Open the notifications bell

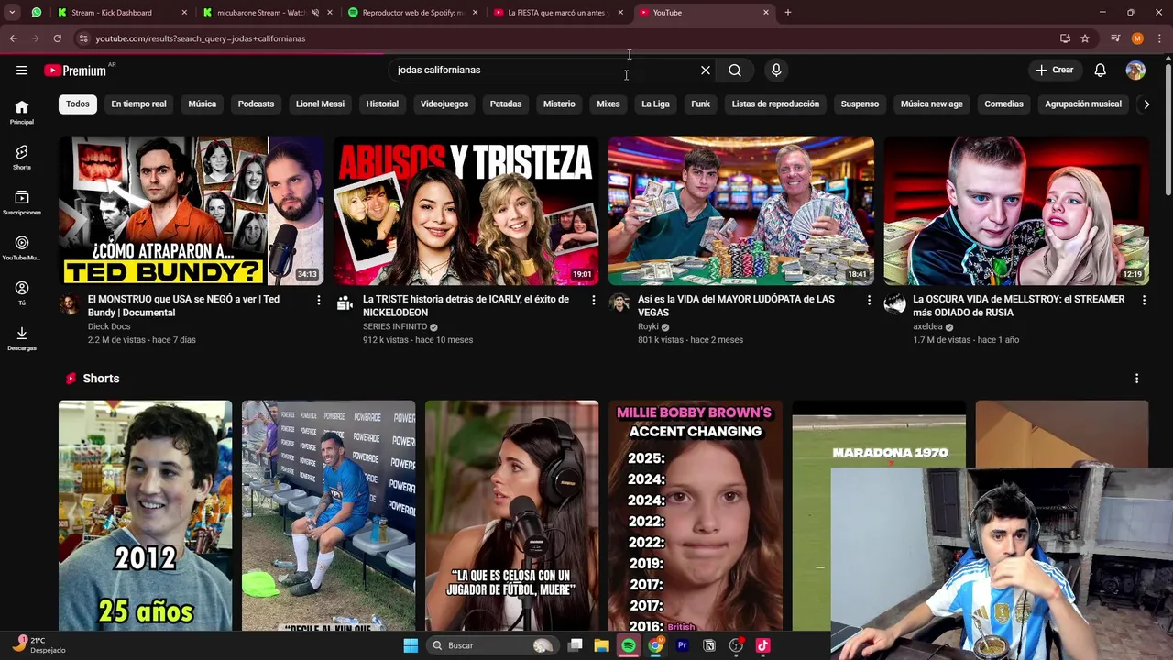pyautogui.click(x=1101, y=71)
